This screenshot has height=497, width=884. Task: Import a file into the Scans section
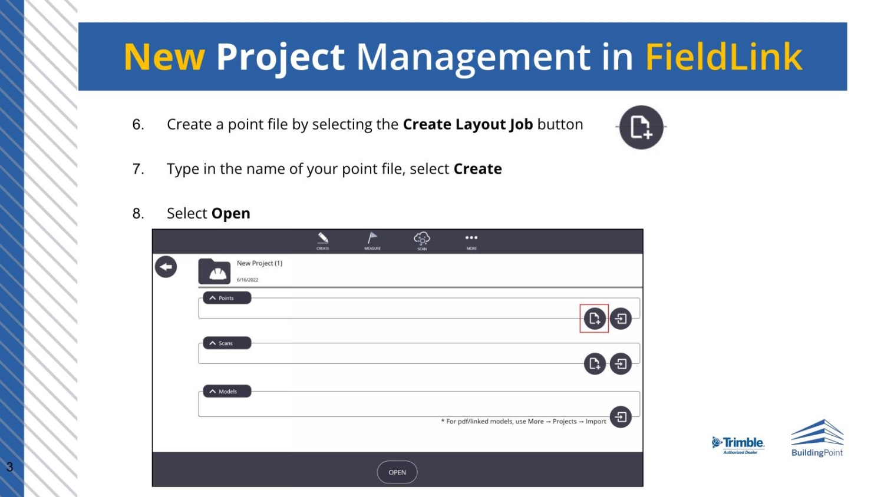(621, 364)
